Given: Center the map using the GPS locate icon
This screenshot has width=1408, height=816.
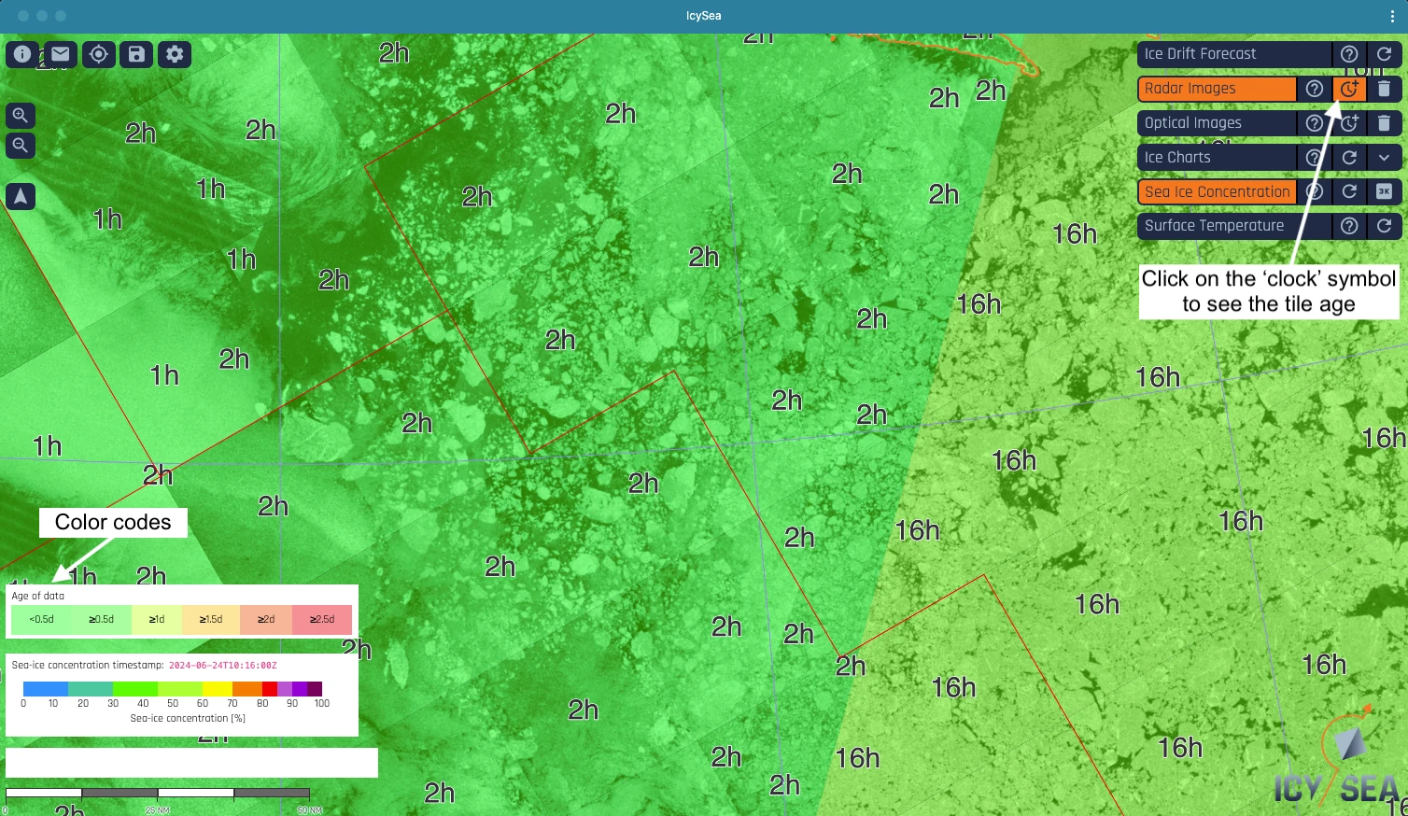Looking at the screenshot, I should coord(98,54).
